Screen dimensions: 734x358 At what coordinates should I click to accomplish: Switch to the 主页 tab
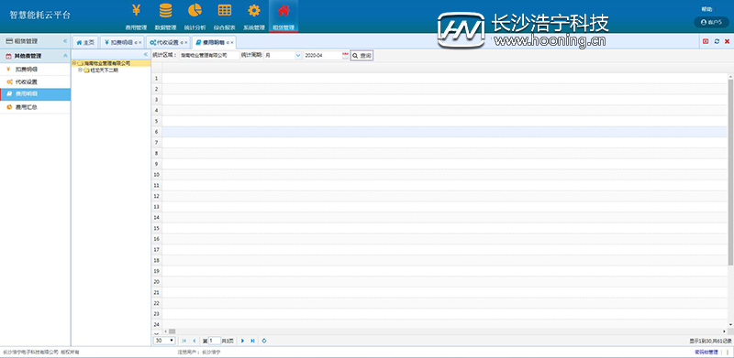[85, 42]
